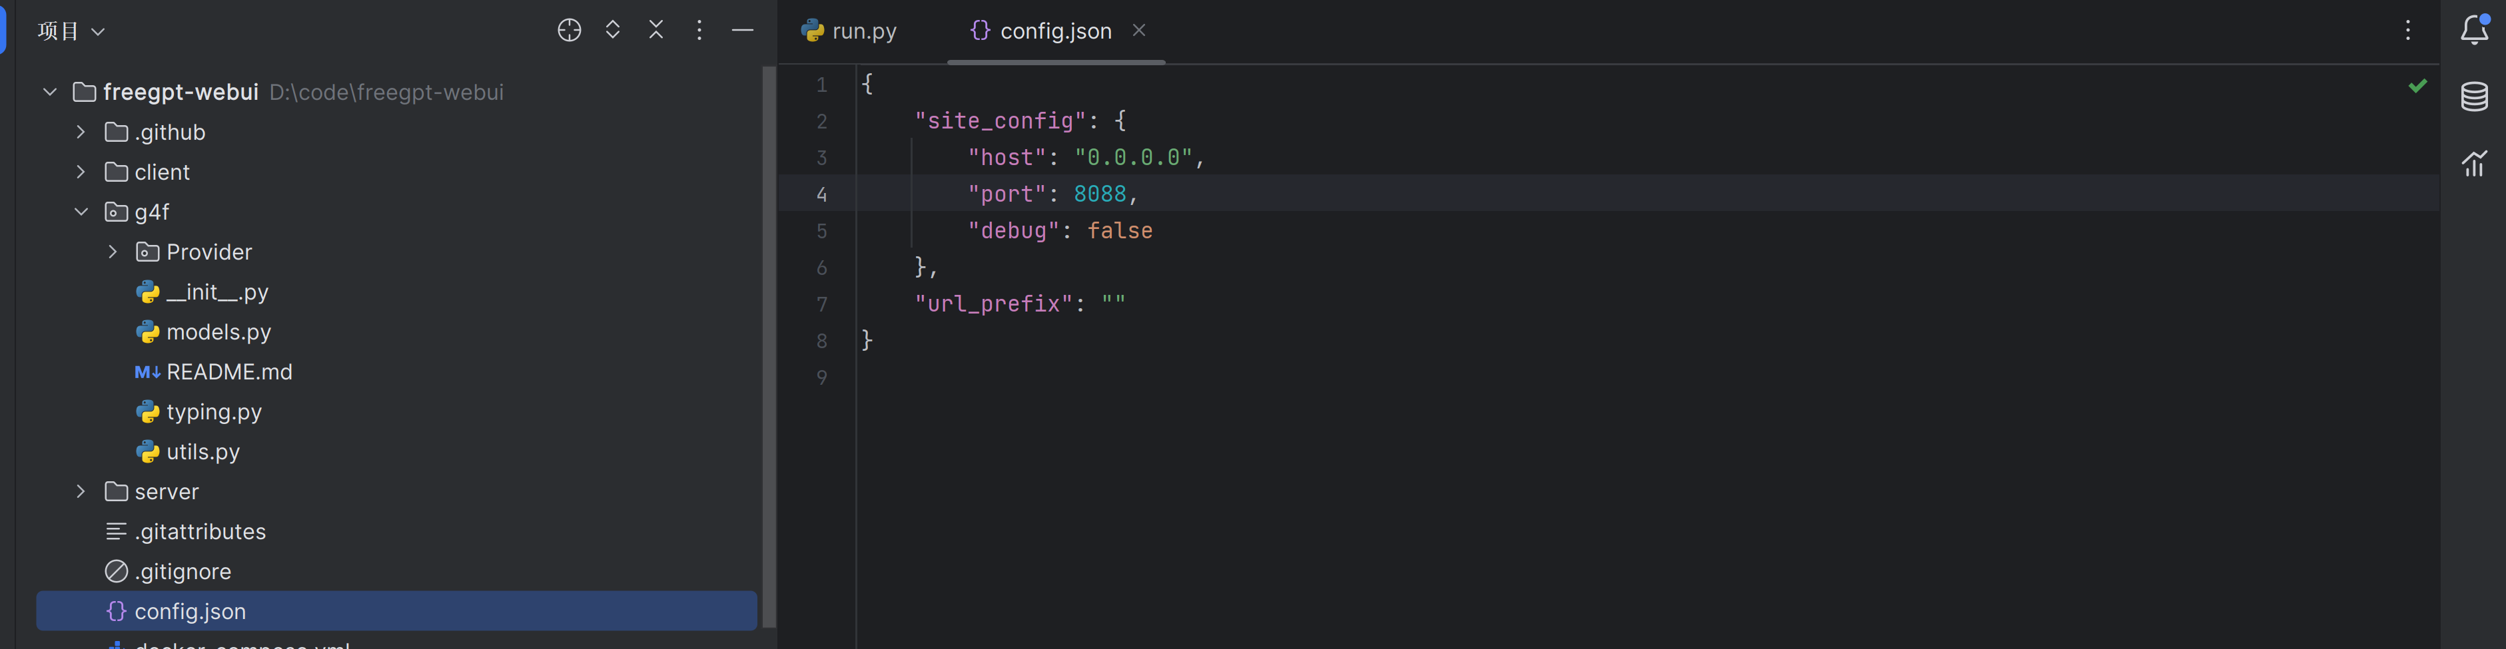Click the locate opened file crosshair icon
The width and height of the screenshot is (2506, 649).
(x=569, y=30)
